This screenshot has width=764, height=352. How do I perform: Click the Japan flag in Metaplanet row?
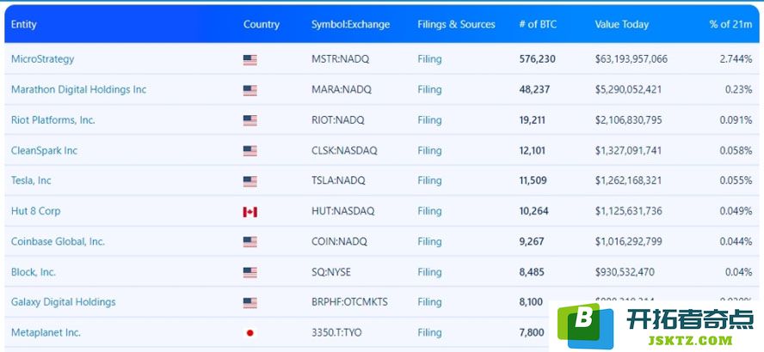(x=250, y=333)
